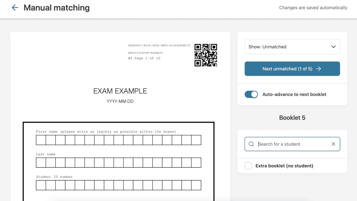Click the Extra booklet (no student) label text

(284, 166)
